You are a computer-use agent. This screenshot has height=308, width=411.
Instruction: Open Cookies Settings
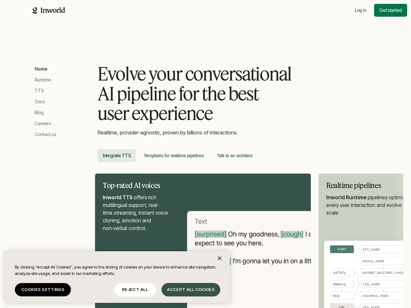pos(43,290)
